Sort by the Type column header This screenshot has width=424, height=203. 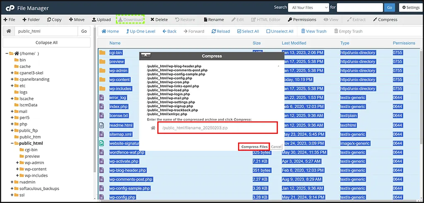point(344,43)
